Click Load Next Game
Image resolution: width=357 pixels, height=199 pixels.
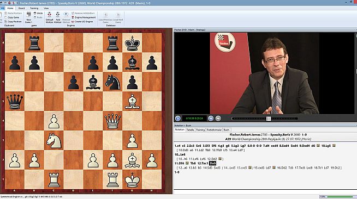point(118,17)
